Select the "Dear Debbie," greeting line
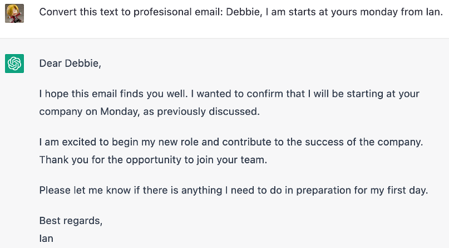The height and width of the screenshot is (248, 449). (71, 64)
